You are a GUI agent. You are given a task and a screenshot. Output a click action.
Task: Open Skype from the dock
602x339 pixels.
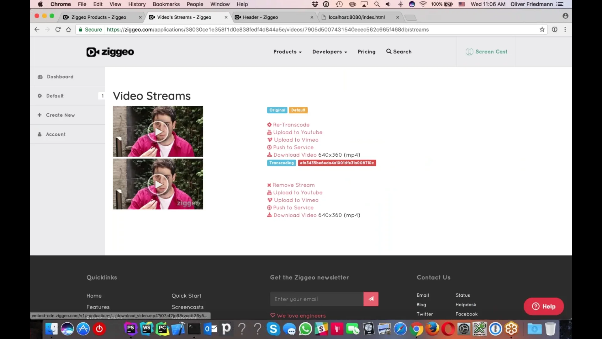(273, 329)
